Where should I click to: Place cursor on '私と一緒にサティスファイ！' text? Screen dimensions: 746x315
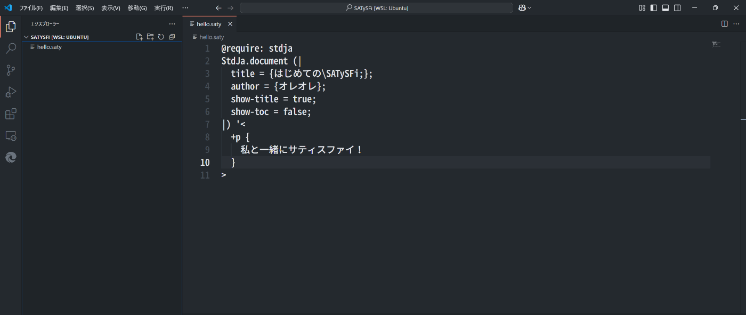click(302, 150)
